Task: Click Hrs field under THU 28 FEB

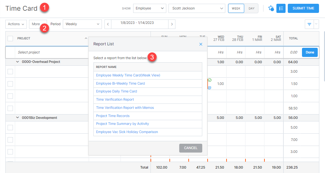Action: (x=236, y=52)
